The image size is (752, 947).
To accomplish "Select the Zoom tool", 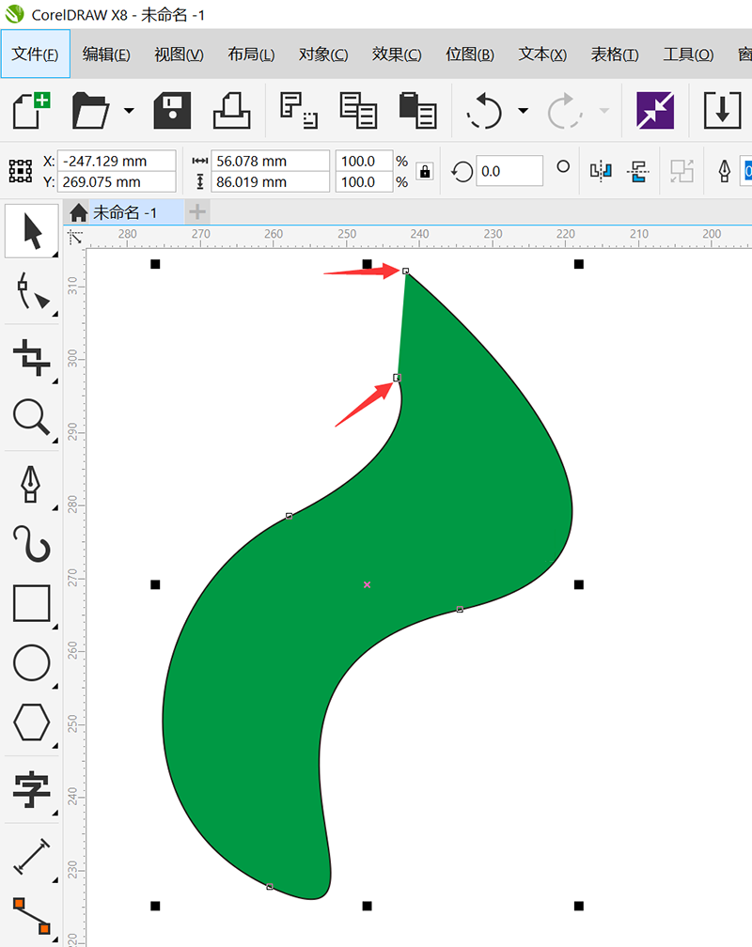I will tap(31, 417).
